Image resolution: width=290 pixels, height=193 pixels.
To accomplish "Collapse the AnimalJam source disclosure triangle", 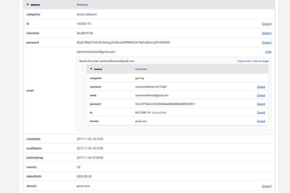I will pos(91,69).
